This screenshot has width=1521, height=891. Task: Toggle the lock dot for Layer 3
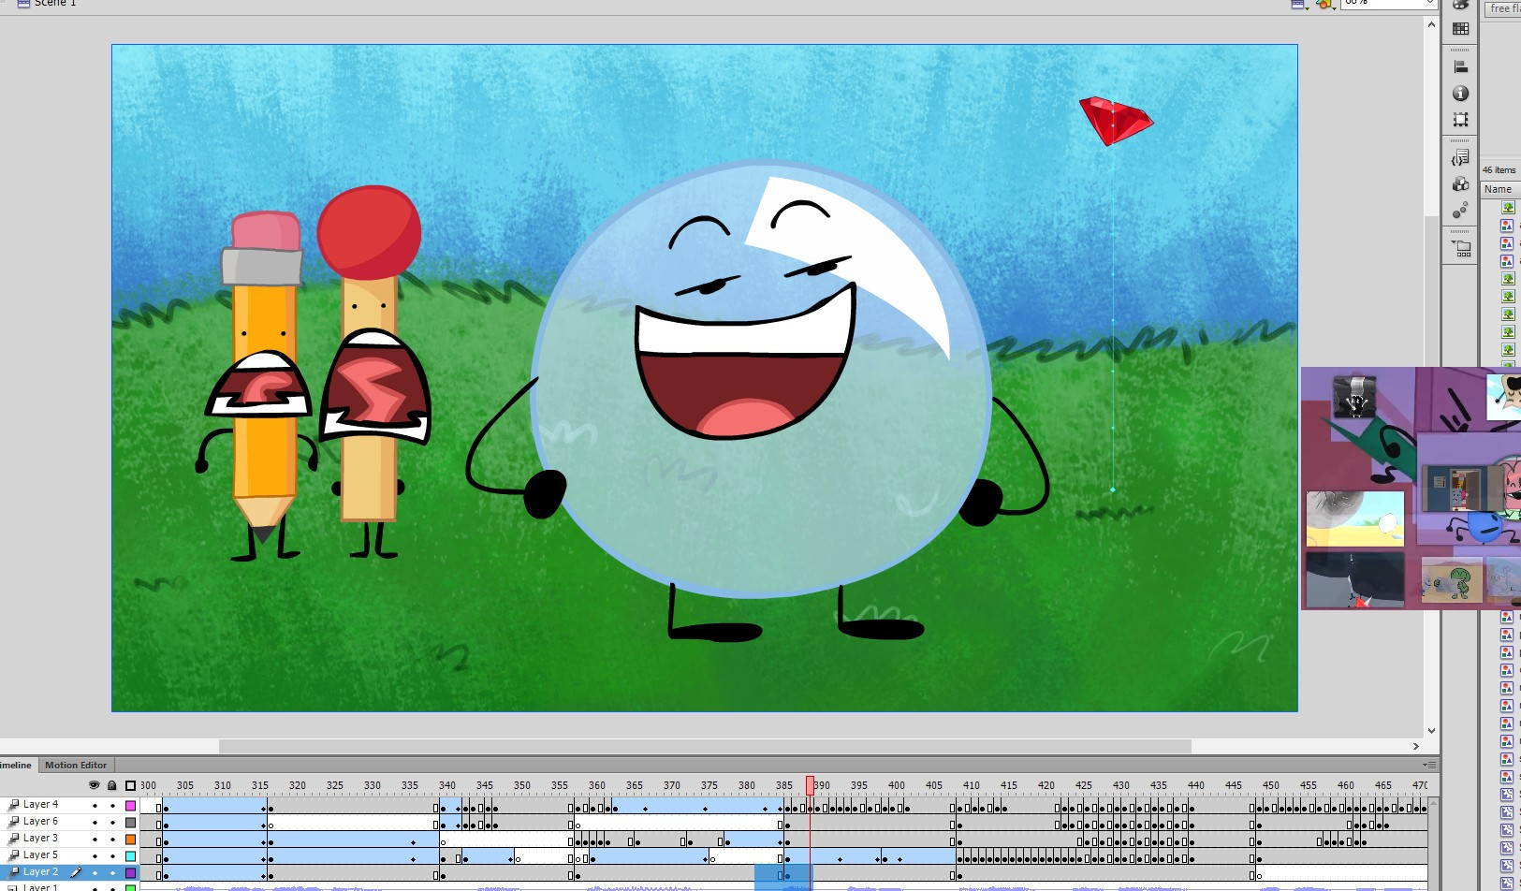[x=112, y=840]
